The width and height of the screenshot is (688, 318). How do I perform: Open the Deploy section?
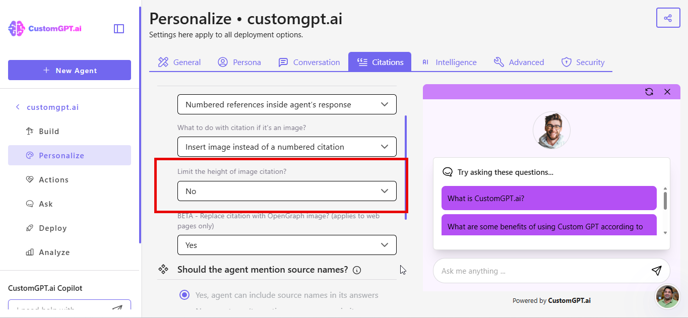pos(70,228)
